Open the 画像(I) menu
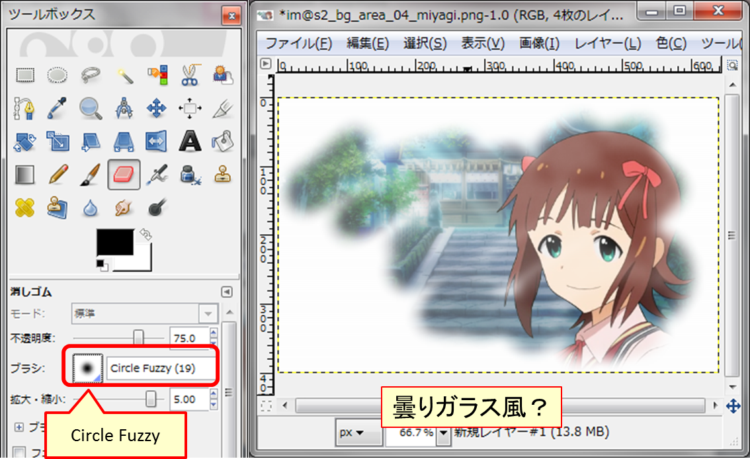This screenshot has height=459, width=750. click(540, 44)
